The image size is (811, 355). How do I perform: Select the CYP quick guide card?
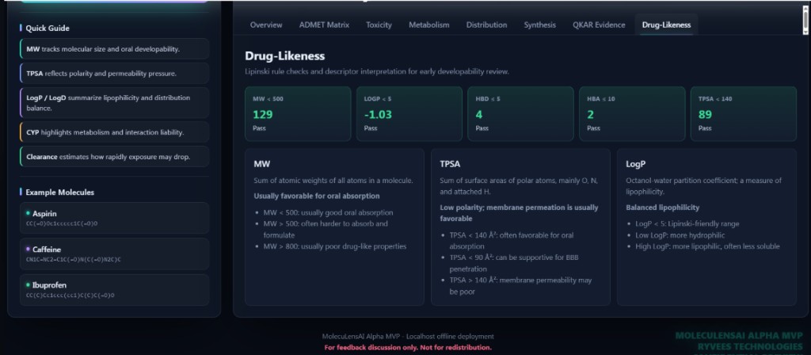tap(114, 132)
